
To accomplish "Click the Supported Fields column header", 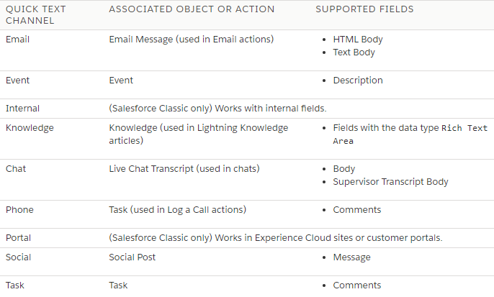I will 364,9.
